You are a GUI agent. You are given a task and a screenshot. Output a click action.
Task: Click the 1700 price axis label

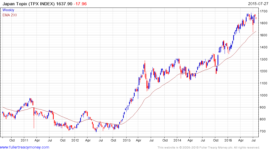(264, 11)
